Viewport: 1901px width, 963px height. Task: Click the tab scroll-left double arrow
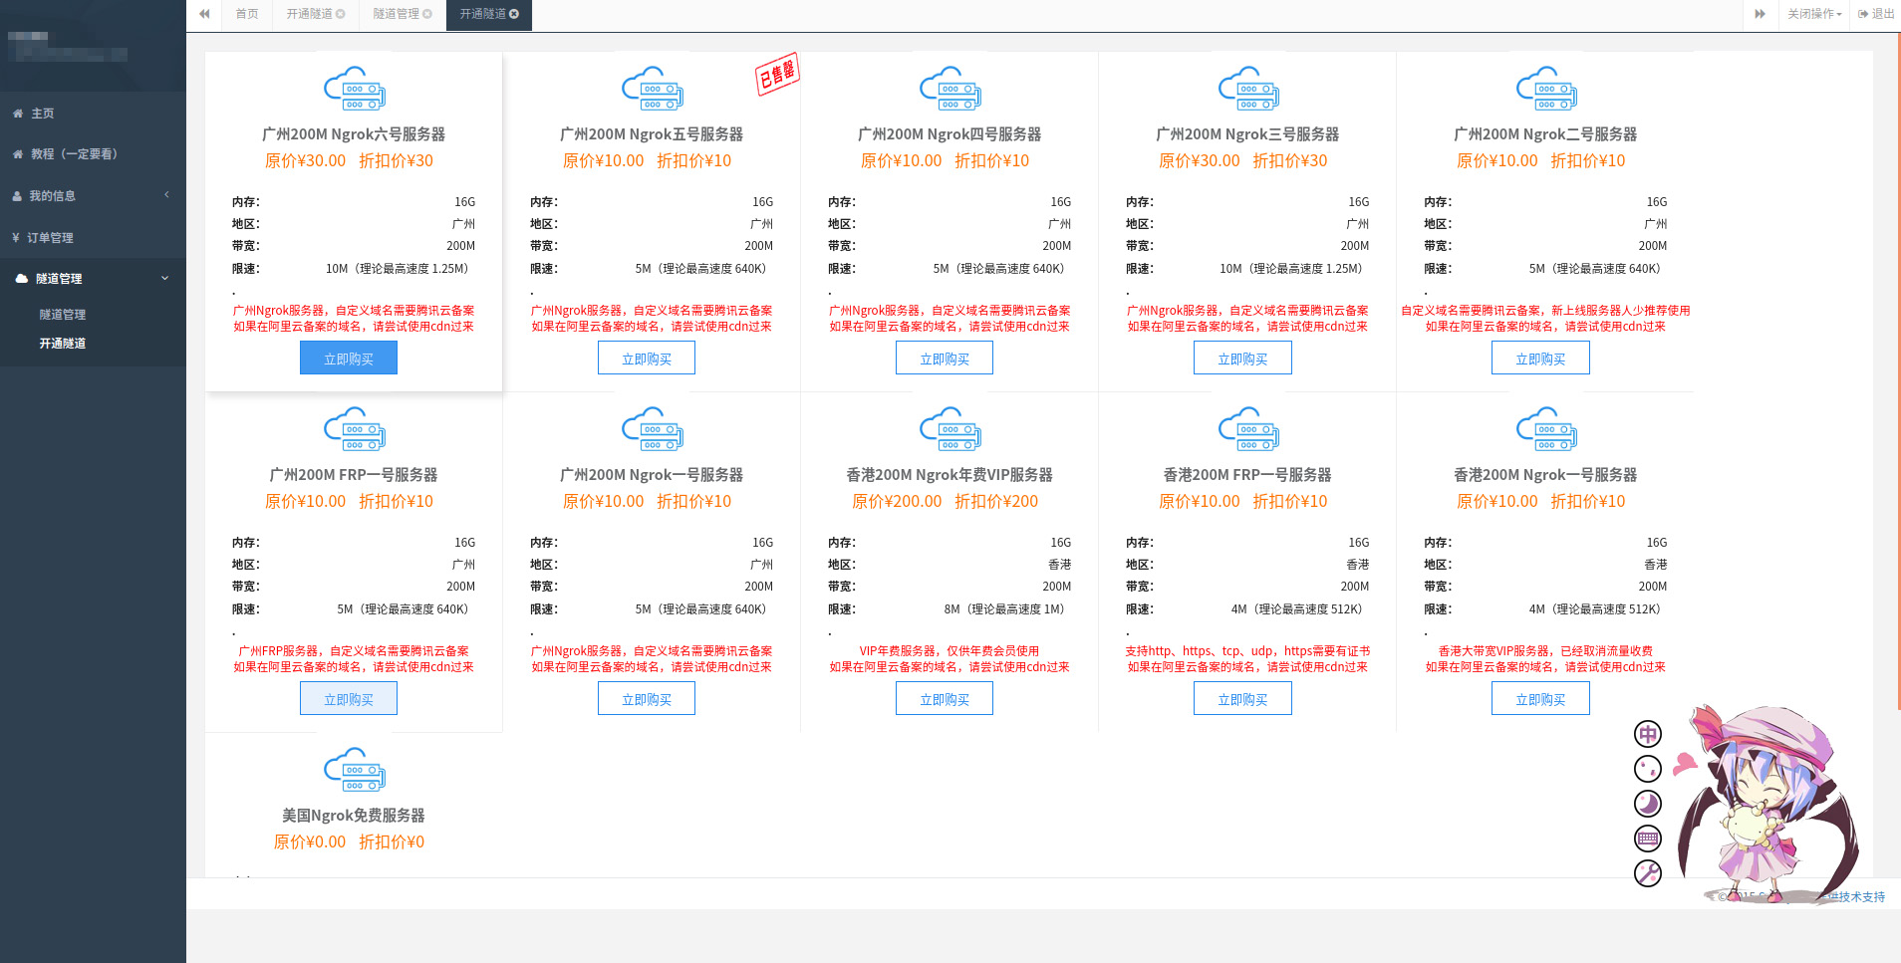204,14
